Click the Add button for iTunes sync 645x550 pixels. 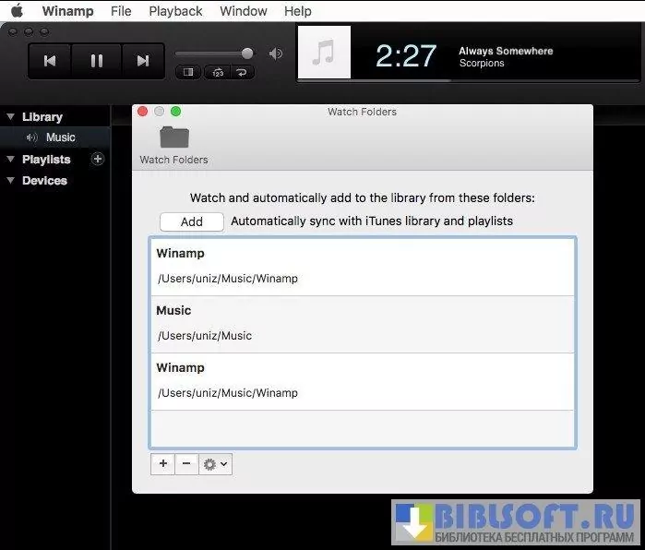coord(192,221)
